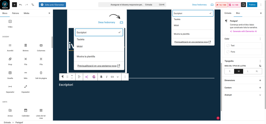The height and width of the screenshot is (124, 266).
Task: Open the document overview list view
Action: point(33,5)
